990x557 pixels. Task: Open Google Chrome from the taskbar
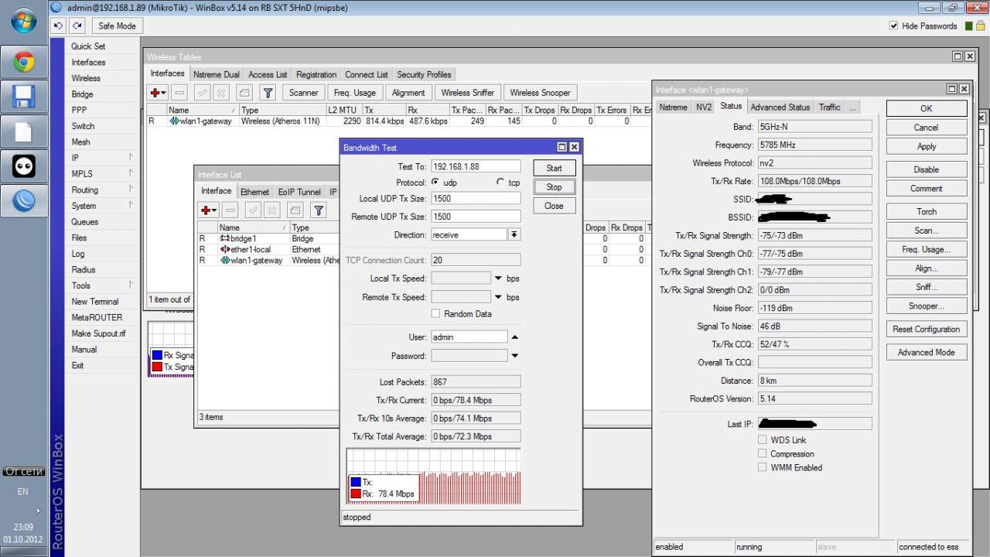point(23,61)
